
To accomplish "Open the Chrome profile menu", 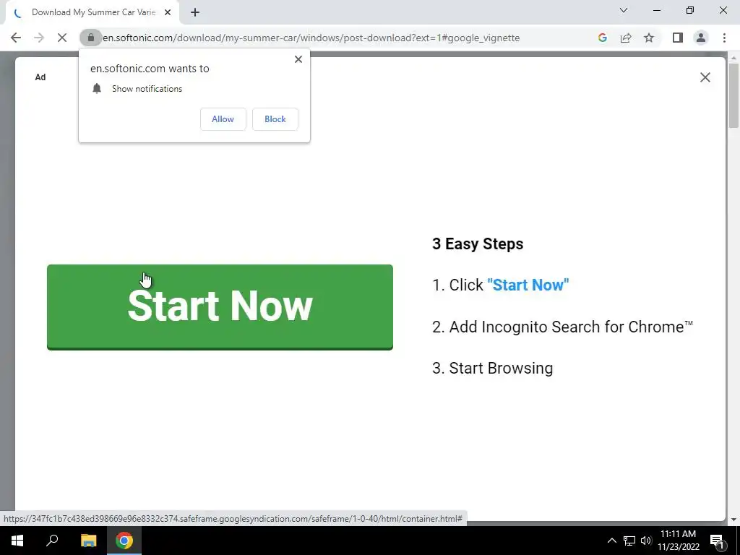I will [x=701, y=38].
